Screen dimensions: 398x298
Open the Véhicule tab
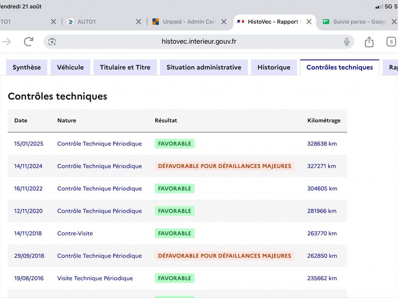(70, 68)
